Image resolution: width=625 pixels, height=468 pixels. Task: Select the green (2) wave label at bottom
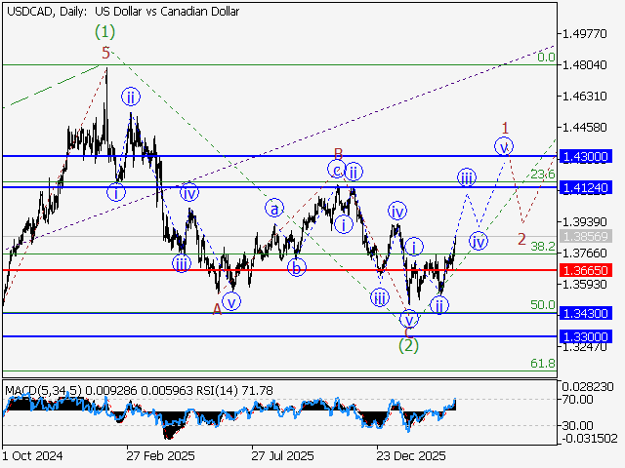[x=410, y=344]
